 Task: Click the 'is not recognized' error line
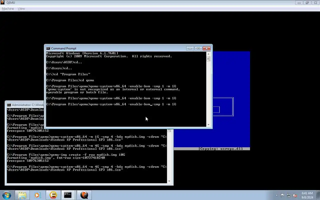tap(113, 89)
